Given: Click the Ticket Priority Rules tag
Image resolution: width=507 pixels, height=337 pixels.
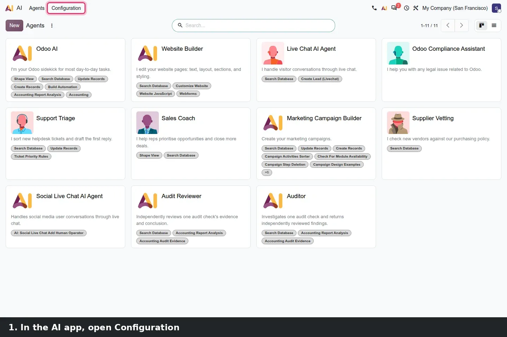Looking at the screenshot, I should pos(31,157).
